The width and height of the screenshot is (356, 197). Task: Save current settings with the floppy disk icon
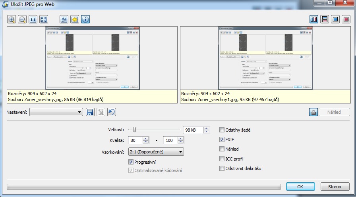click(90, 112)
